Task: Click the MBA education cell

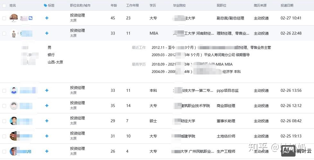Action: [154, 33]
